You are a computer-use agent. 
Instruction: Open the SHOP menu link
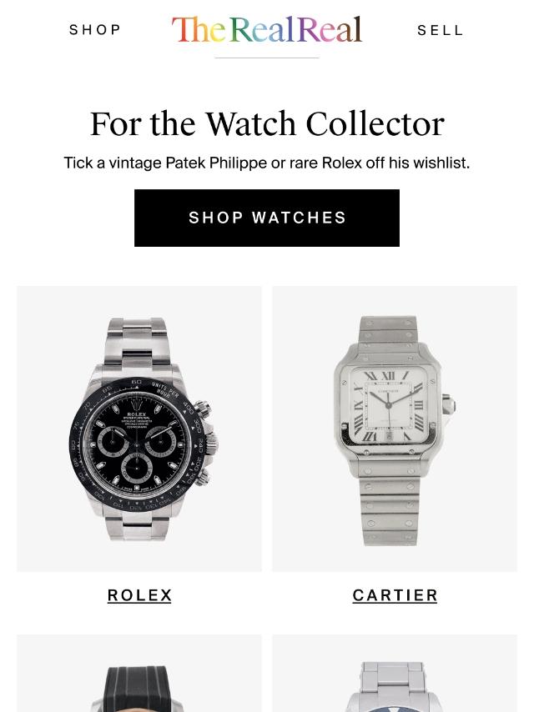point(95,30)
